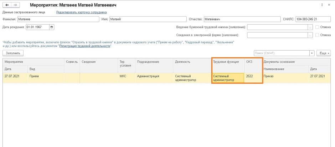Click the СНИЛС input field
Viewport: 335px width, 147px height.
coord(313,19)
